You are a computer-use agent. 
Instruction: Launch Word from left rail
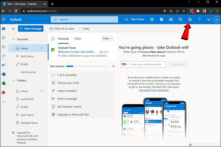pos(4,74)
